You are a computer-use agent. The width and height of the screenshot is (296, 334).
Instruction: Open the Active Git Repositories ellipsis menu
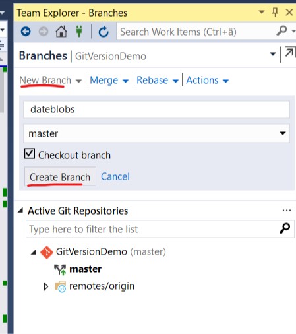coord(287,211)
